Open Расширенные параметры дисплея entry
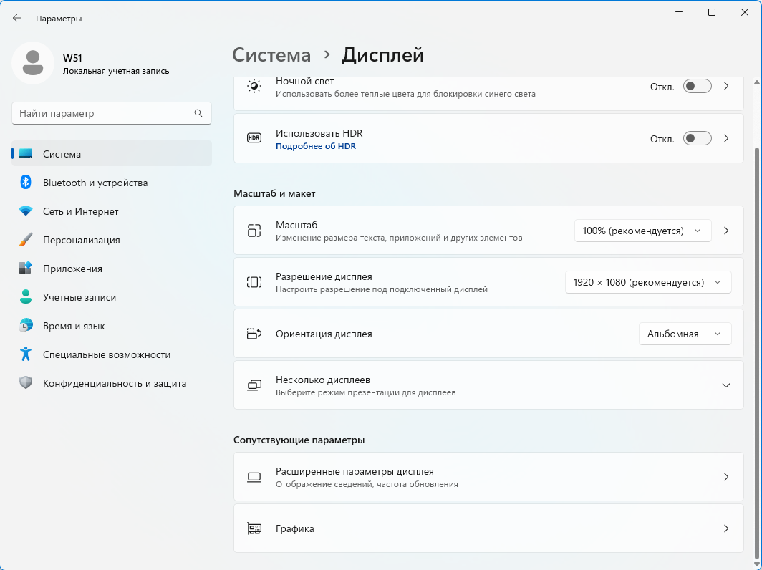The image size is (762, 570). point(488,477)
